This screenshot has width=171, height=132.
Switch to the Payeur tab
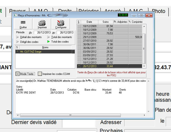(17, 11)
